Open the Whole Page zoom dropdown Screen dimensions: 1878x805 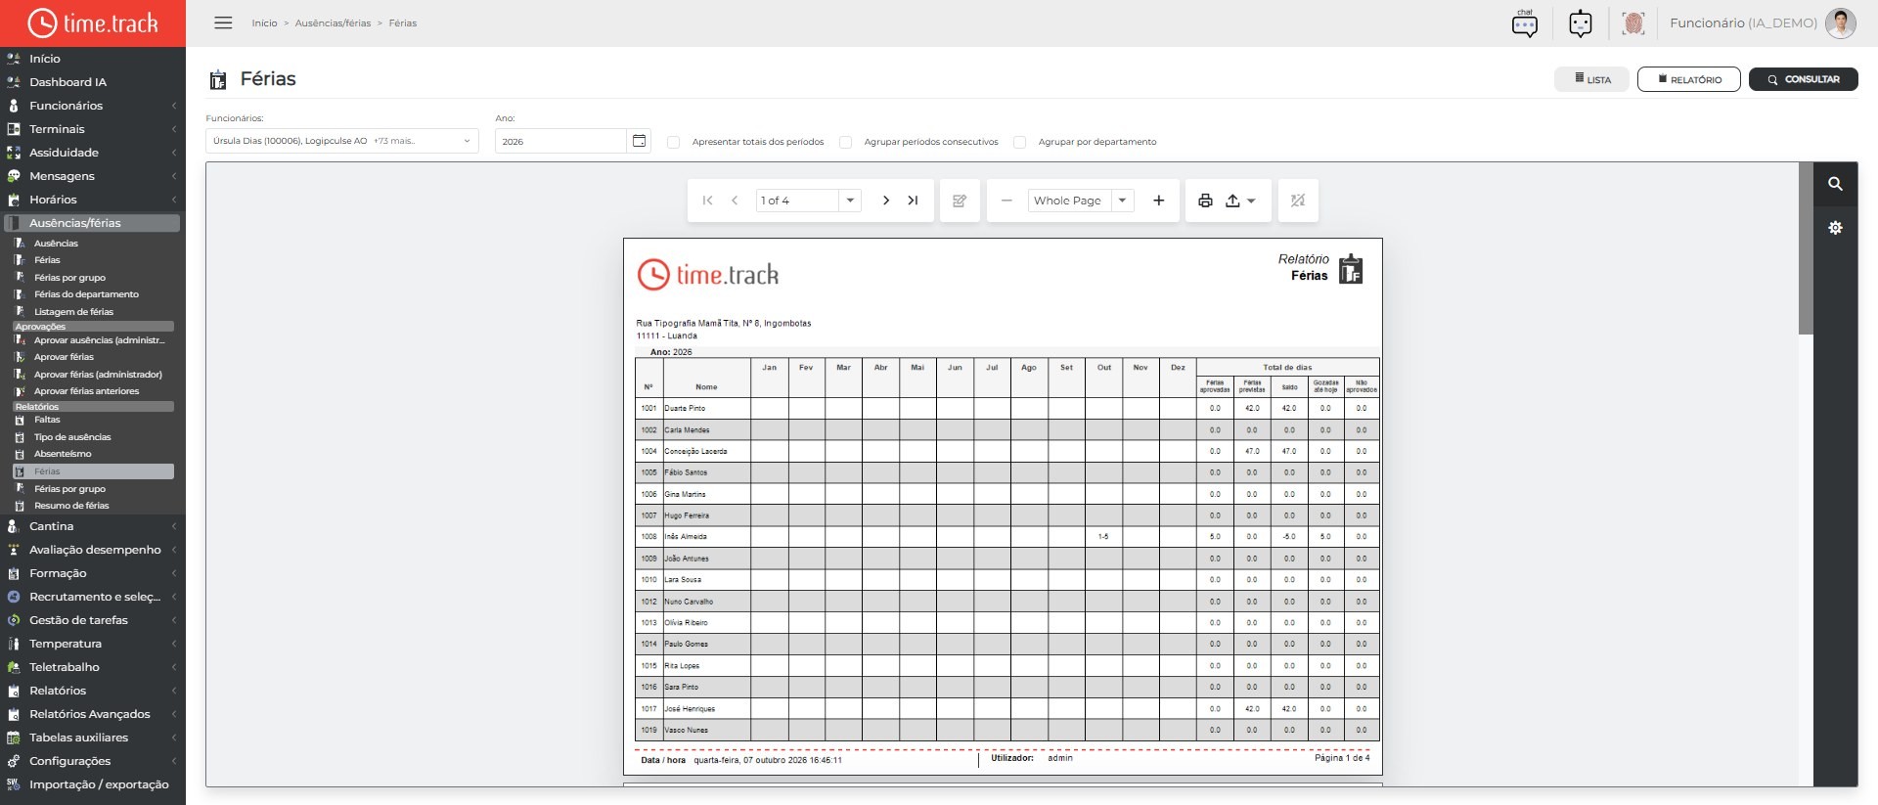pyautogui.click(x=1122, y=201)
